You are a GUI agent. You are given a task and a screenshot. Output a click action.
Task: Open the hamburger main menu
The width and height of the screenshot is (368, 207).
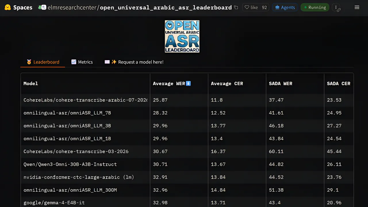pyautogui.click(x=357, y=7)
